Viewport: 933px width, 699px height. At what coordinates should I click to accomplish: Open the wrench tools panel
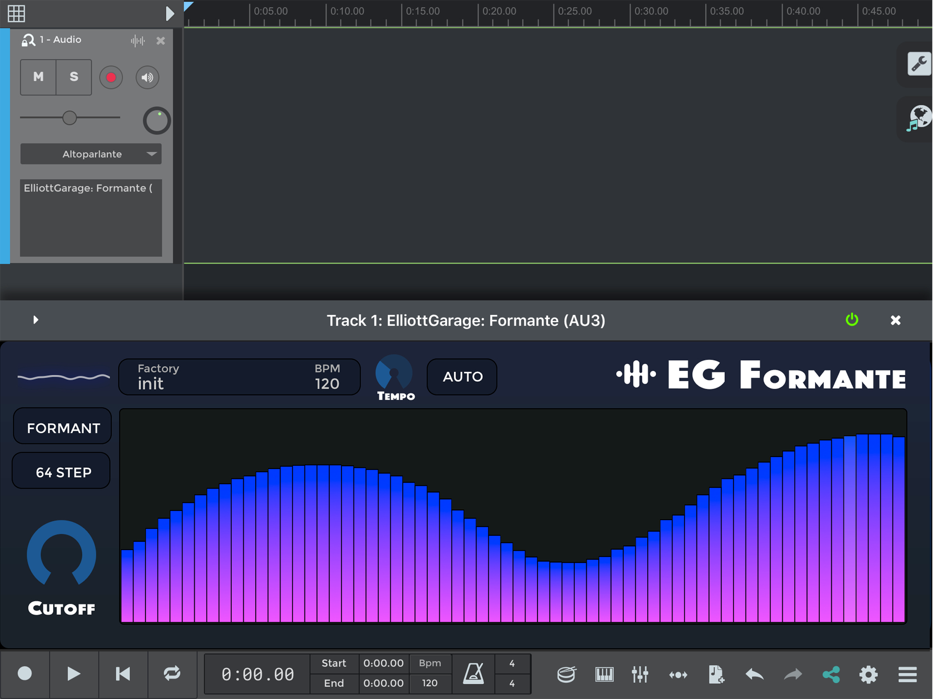pos(919,64)
